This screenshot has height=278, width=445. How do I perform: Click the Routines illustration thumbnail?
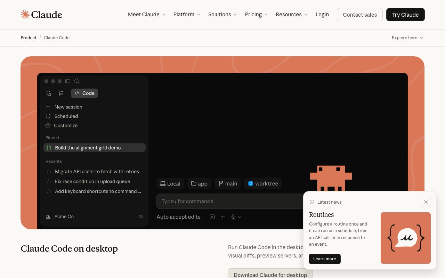coord(405,238)
